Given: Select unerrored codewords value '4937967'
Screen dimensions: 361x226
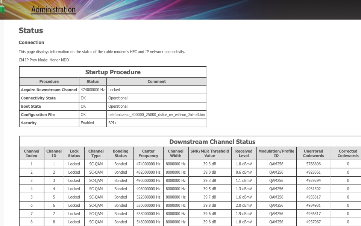Looking at the screenshot, I should 314,222.
